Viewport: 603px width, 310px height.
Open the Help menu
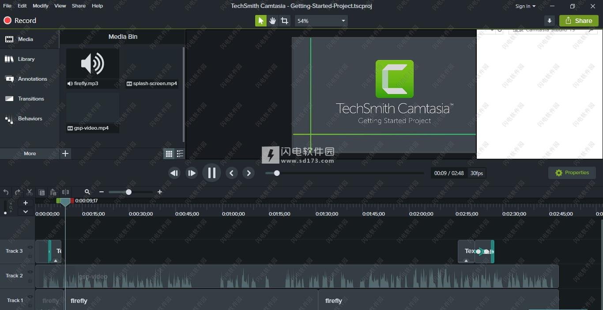point(97,6)
